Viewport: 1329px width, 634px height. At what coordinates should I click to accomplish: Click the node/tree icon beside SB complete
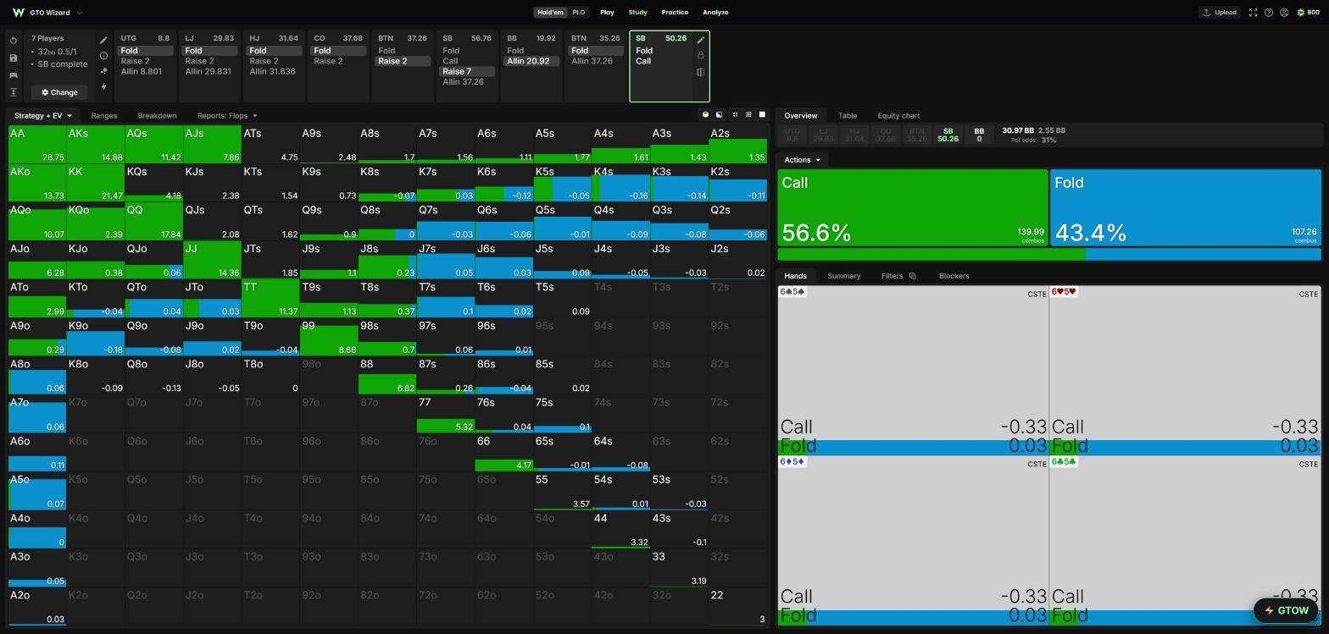pos(103,71)
